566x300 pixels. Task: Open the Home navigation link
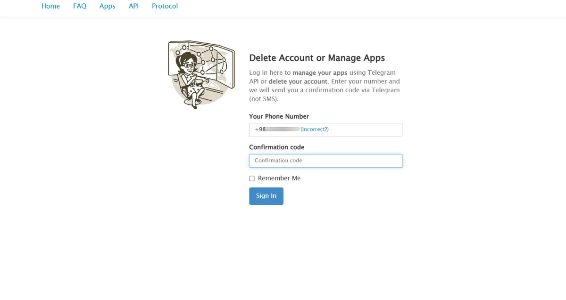coord(50,6)
